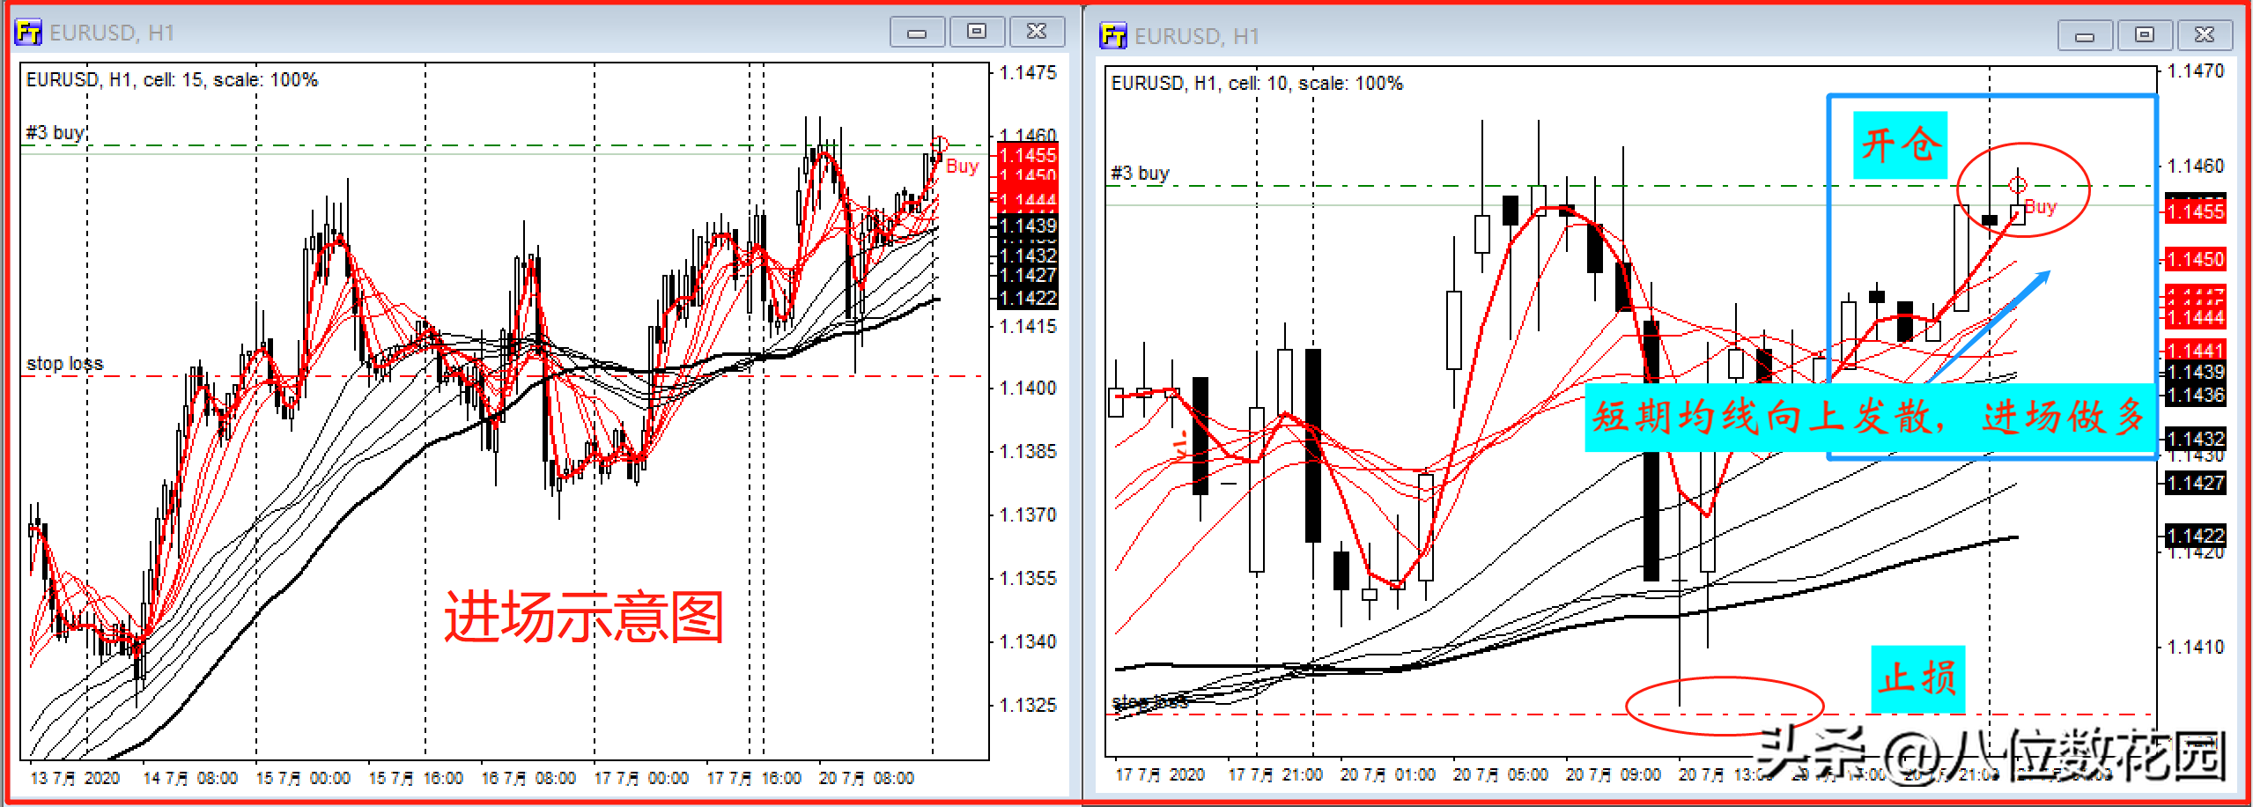Click the FT icon in left EURUSD window
2253x807 pixels.
coord(27,33)
